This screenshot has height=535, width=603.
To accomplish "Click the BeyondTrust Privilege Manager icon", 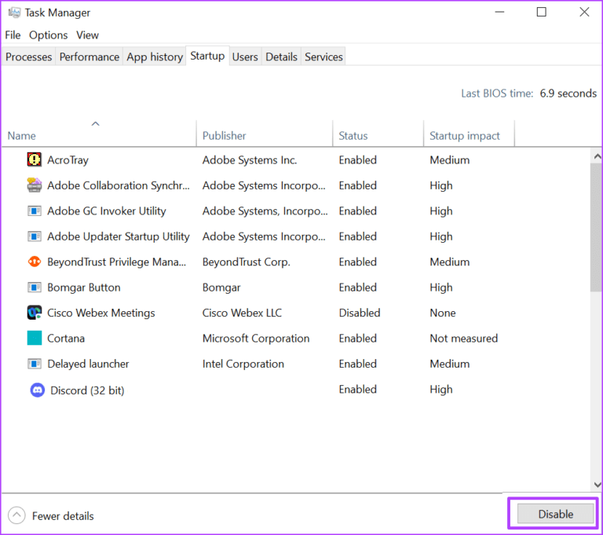I will click(x=35, y=262).
